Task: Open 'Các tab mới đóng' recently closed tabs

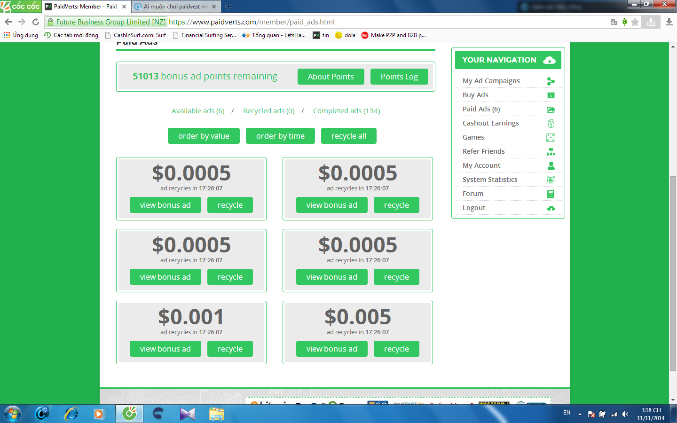Action: click(71, 35)
